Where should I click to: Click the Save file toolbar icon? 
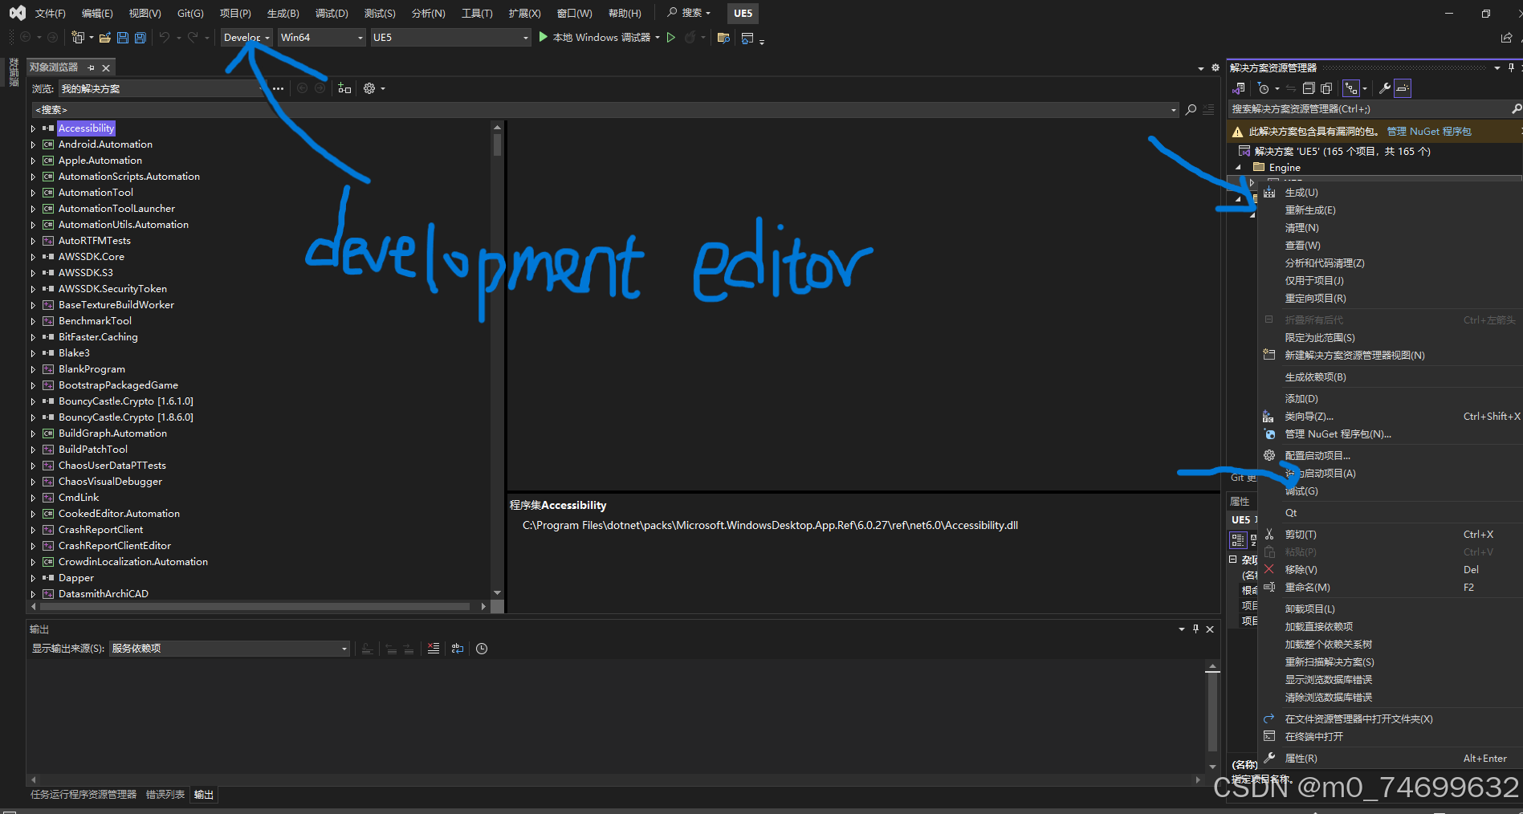pyautogui.click(x=123, y=38)
